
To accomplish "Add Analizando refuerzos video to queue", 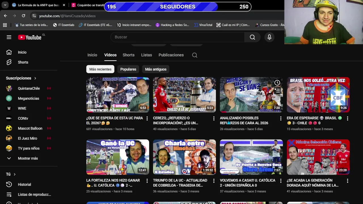I will 277,91.
